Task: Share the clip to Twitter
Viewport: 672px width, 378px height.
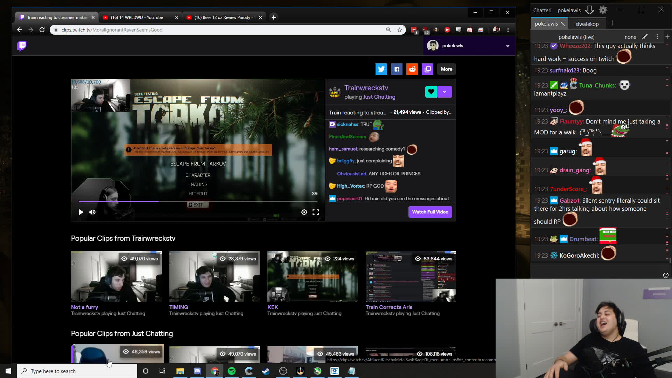Action: click(x=381, y=69)
